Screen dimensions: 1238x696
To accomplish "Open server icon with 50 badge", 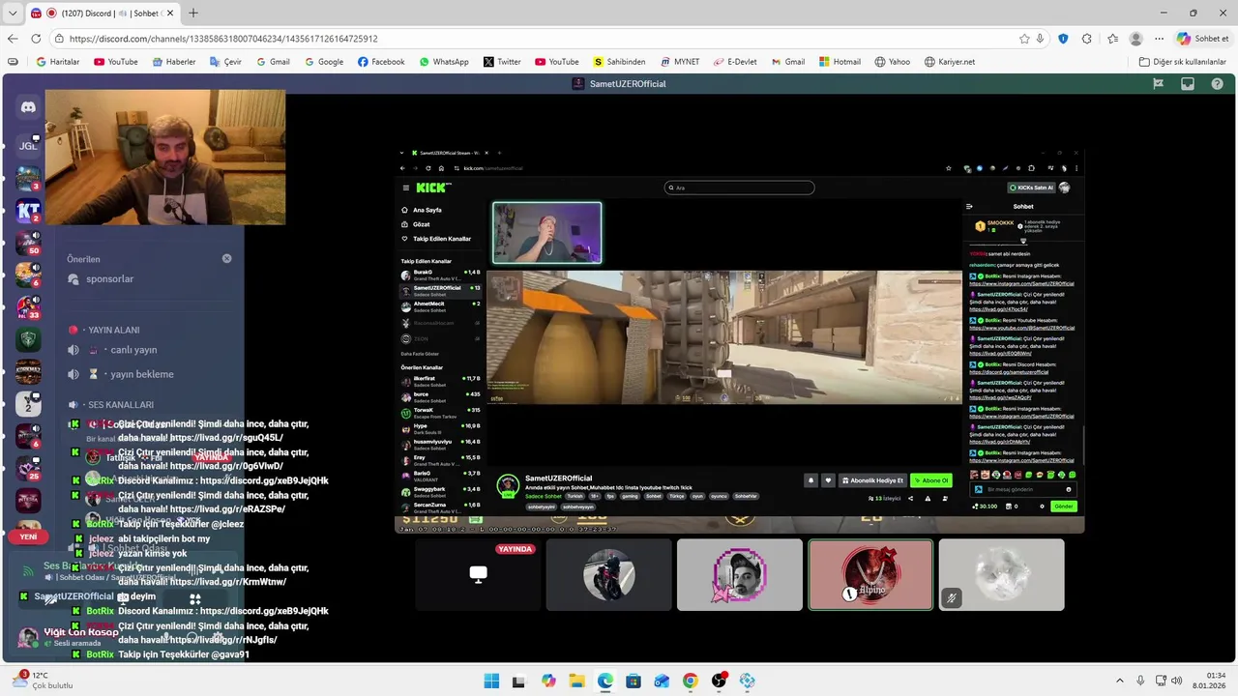I will (29, 243).
